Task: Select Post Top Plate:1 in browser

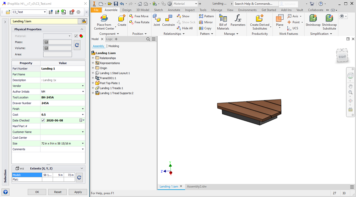Action: [x=110, y=83]
